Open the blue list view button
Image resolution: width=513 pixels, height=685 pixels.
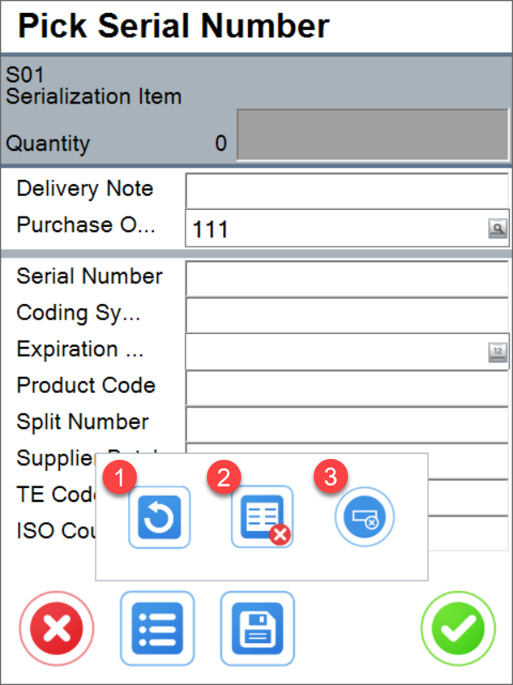click(x=157, y=630)
